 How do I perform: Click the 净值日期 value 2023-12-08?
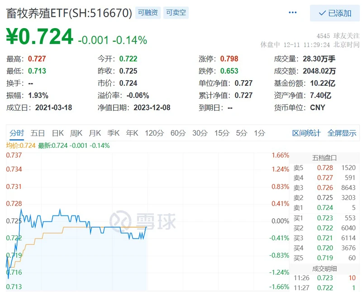coord(152,107)
